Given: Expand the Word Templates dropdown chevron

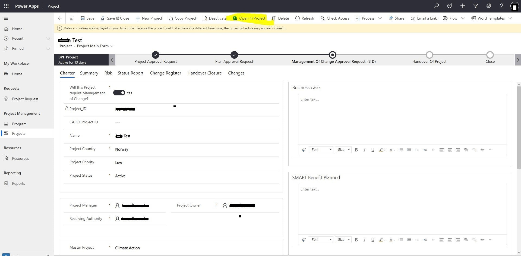Looking at the screenshot, I should coord(510,18).
